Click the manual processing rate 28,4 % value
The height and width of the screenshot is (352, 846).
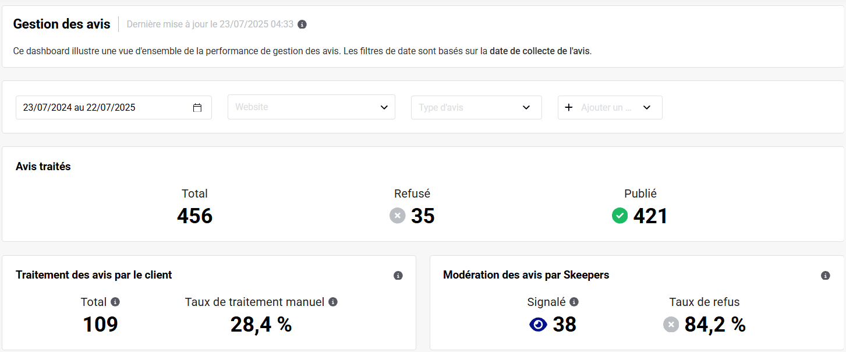261,325
